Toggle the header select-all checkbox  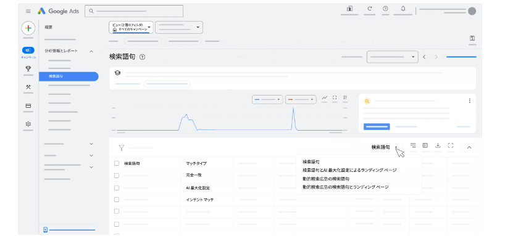tap(117, 163)
